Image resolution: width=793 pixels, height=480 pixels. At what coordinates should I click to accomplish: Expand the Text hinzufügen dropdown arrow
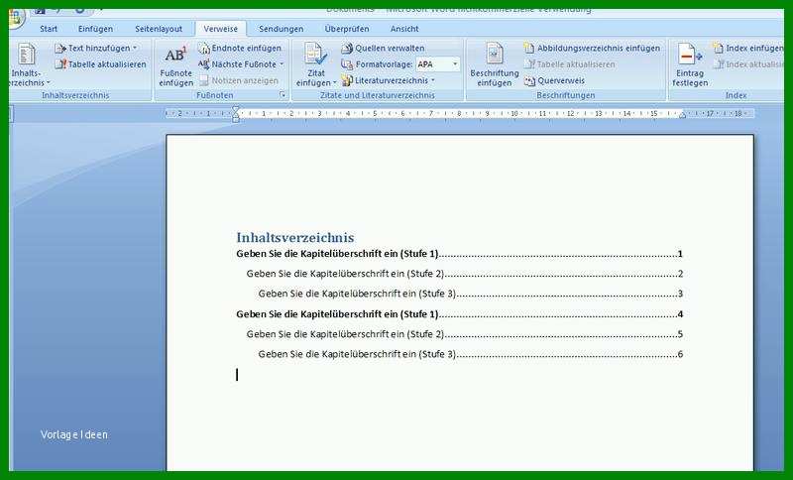[135, 49]
